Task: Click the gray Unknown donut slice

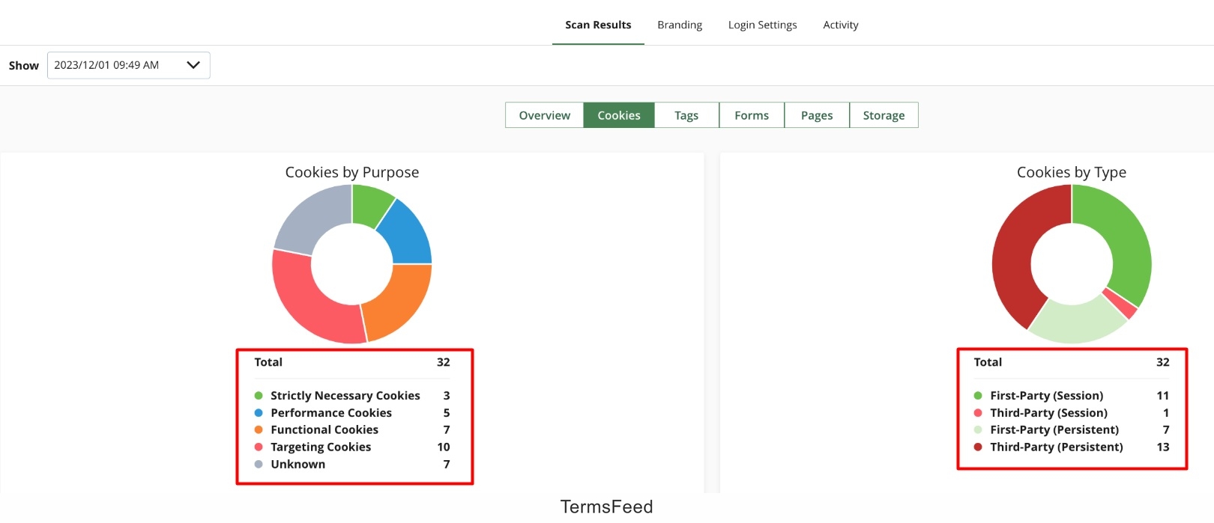Action: coord(311,217)
